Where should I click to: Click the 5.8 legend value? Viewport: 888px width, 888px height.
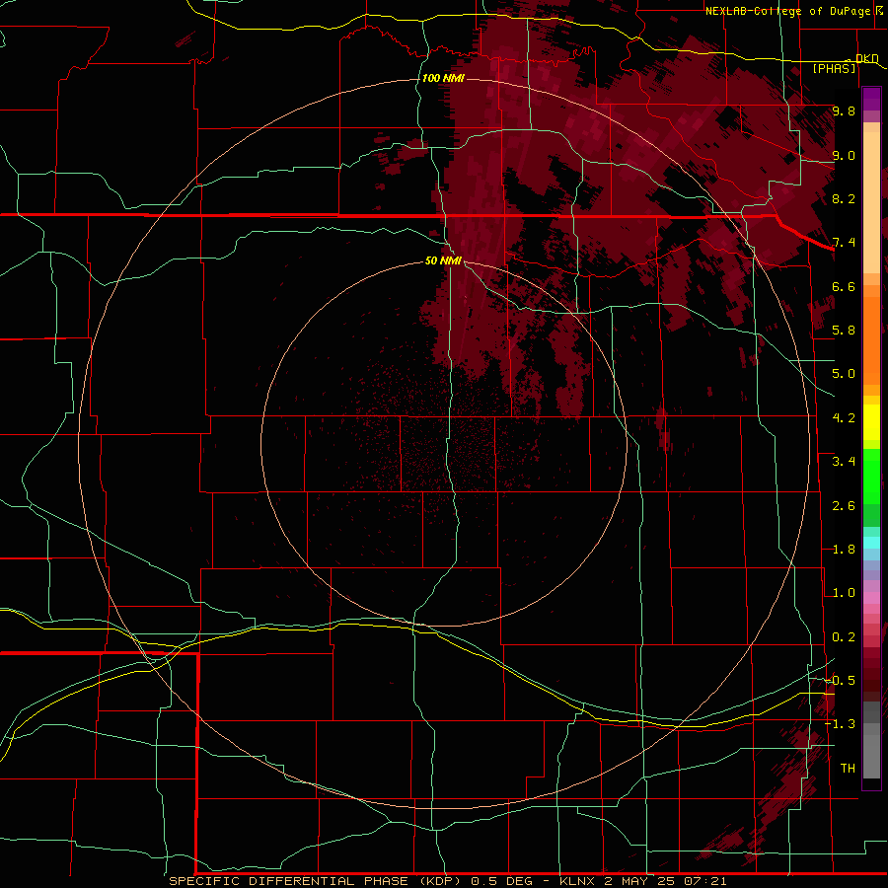click(844, 331)
